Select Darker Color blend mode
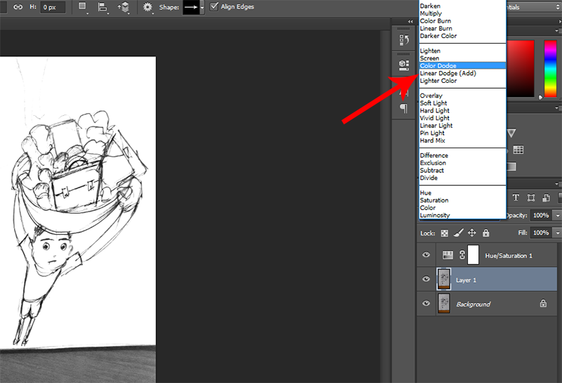The width and height of the screenshot is (562, 383). click(x=462, y=36)
